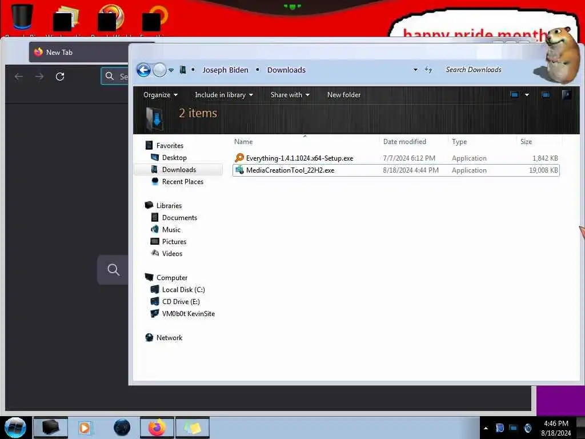Screen dimensions: 585x439
Task: Open the Recycle Bin desktop icon
Action: pyautogui.click(x=22, y=17)
